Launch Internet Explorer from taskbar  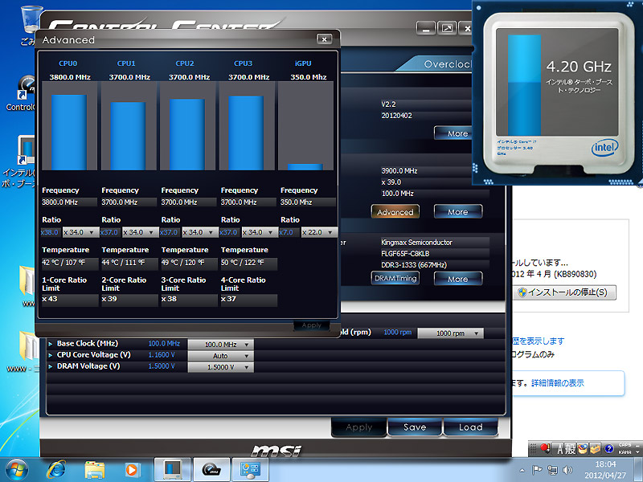(x=56, y=470)
